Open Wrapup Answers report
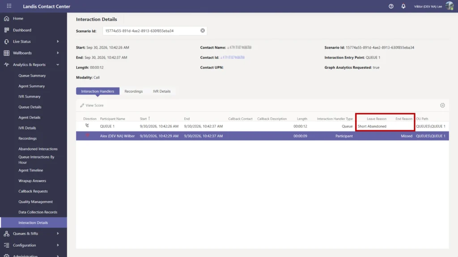The height and width of the screenshot is (257, 458). pyautogui.click(x=32, y=181)
